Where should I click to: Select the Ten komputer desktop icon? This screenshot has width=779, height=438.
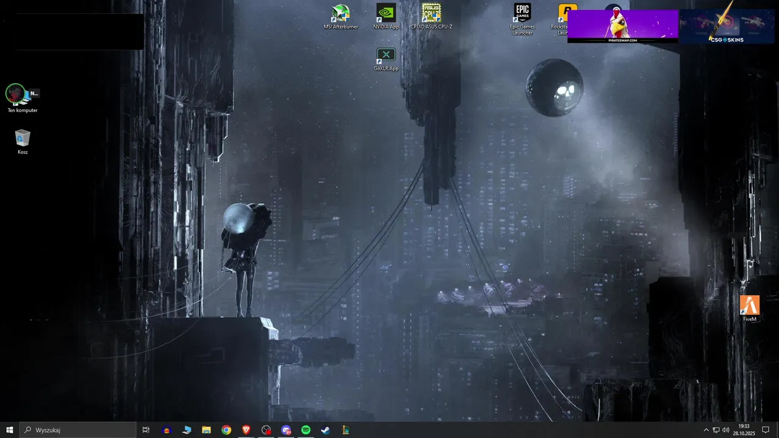tap(23, 98)
